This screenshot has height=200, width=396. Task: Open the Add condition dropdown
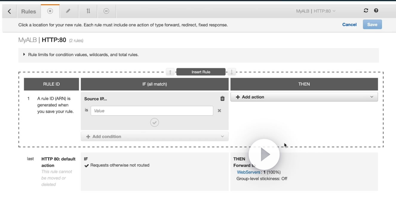(x=155, y=137)
